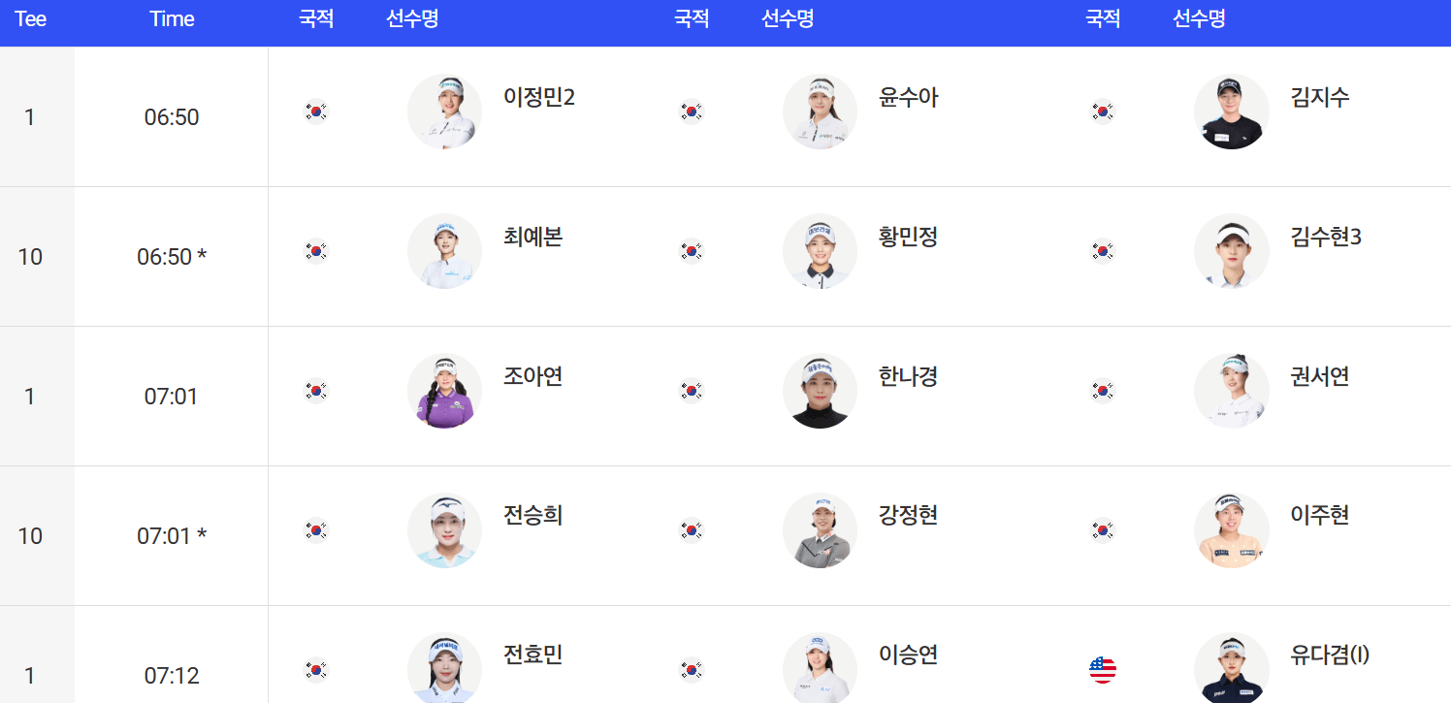Open the Tee column header
This screenshot has height=703, width=1451.
[x=30, y=19]
